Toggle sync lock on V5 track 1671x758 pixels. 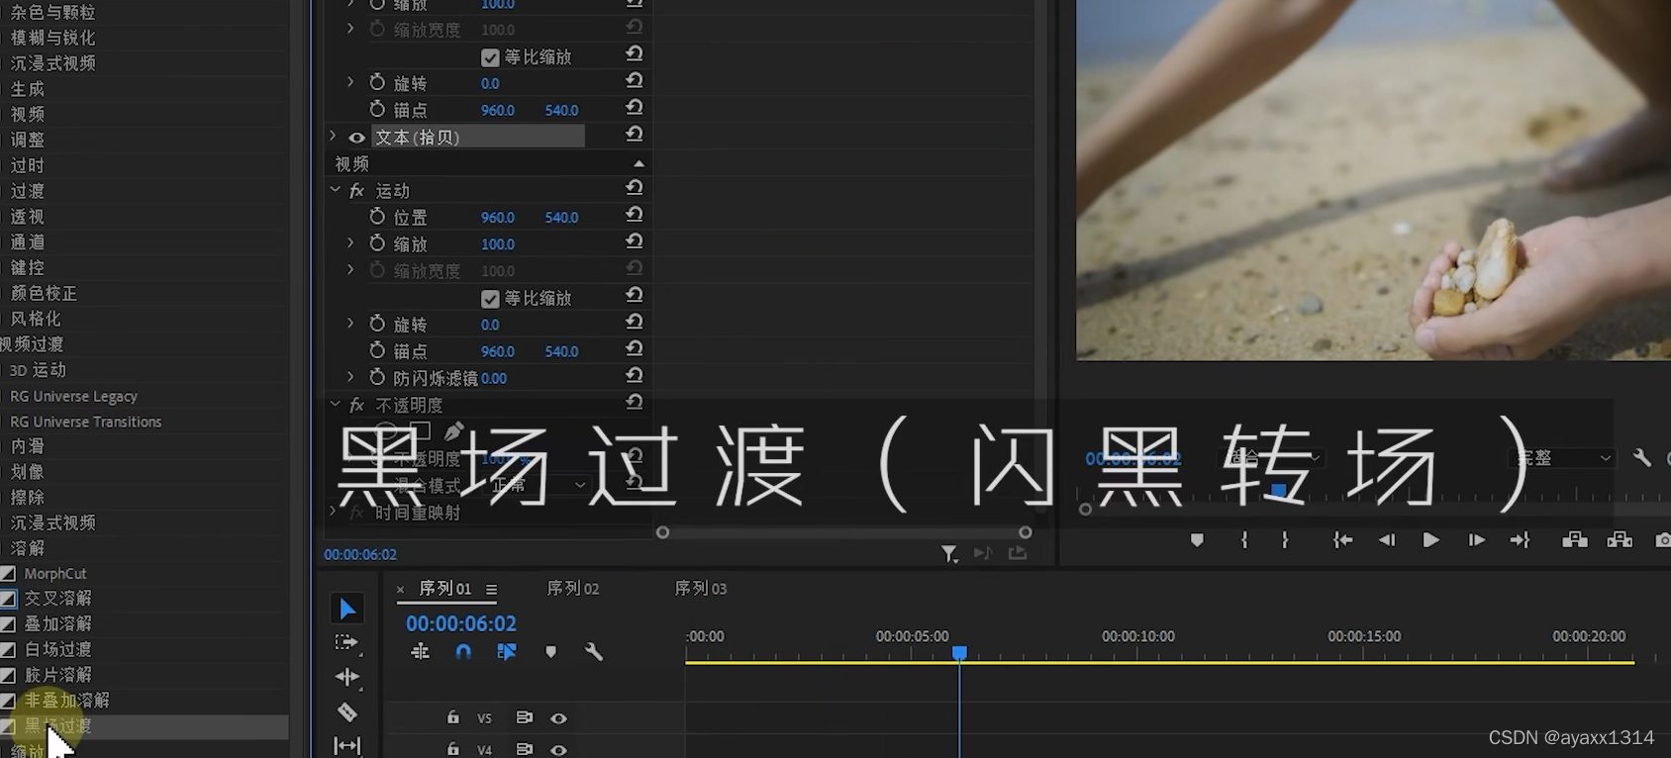pos(524,717)
